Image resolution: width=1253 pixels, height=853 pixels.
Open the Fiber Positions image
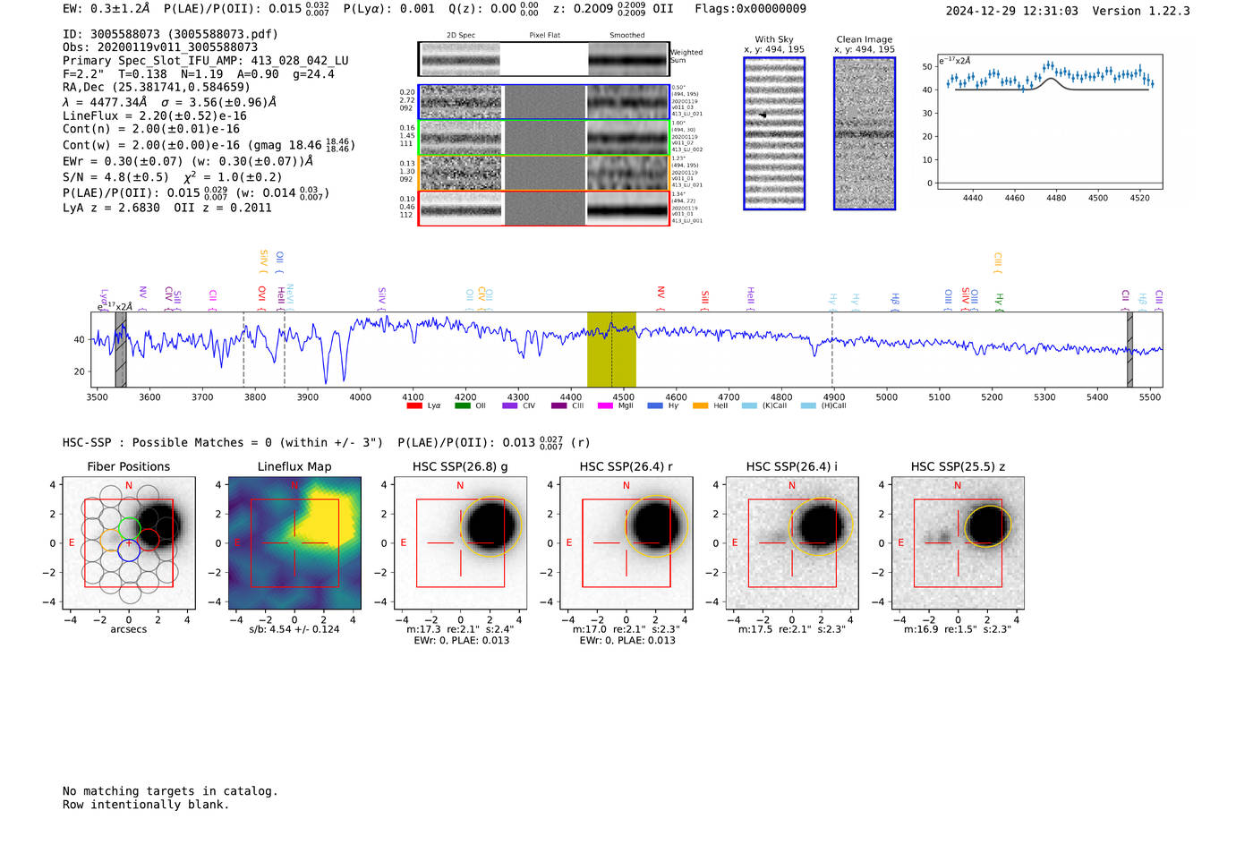(x=129, y=543)
